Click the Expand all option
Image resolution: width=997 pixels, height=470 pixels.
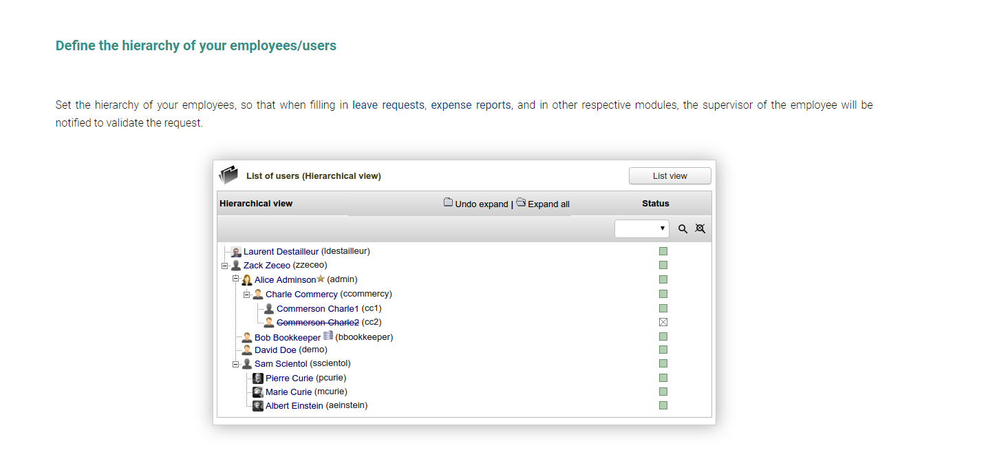coord(548,204)
